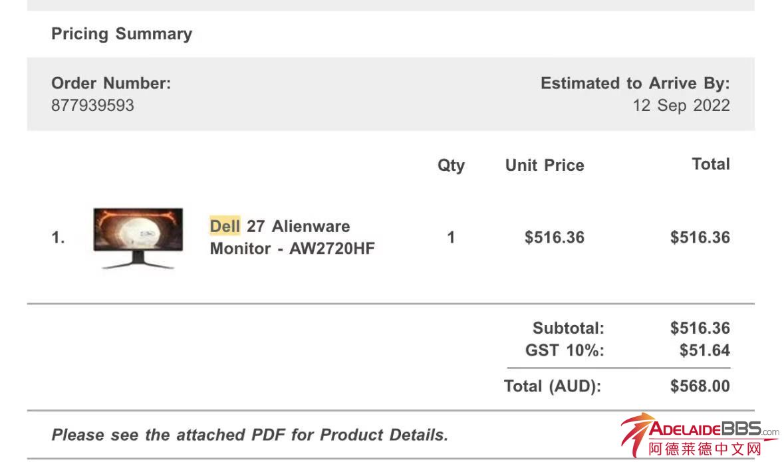Click the Estimated to Arrive By label
Image resolution: width=784 pixels, height=462 pixels.
[635, 83]
